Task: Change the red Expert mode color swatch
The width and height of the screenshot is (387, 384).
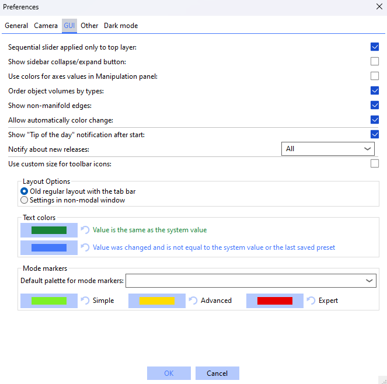Action: pos(274,301)
